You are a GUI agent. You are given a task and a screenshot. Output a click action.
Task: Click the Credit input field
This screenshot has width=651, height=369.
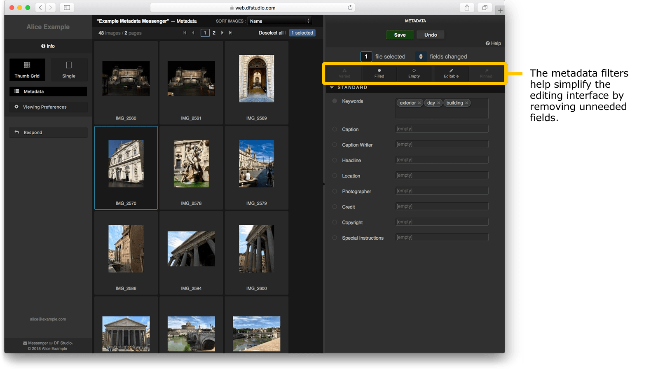pos(442,206)
